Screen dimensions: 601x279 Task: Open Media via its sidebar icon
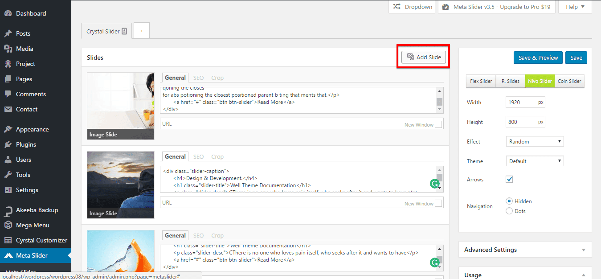(x=8, y=49)
